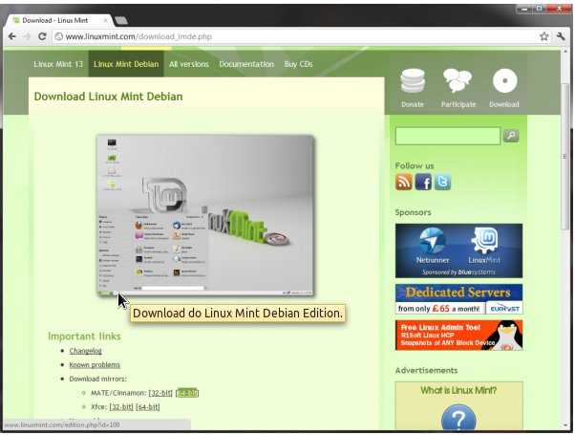Image resolution: width=575 pixels, height=435 pixels.
Task: Click the Download mirrors: text
Action: pyautogui.click(x=98, y=379)
